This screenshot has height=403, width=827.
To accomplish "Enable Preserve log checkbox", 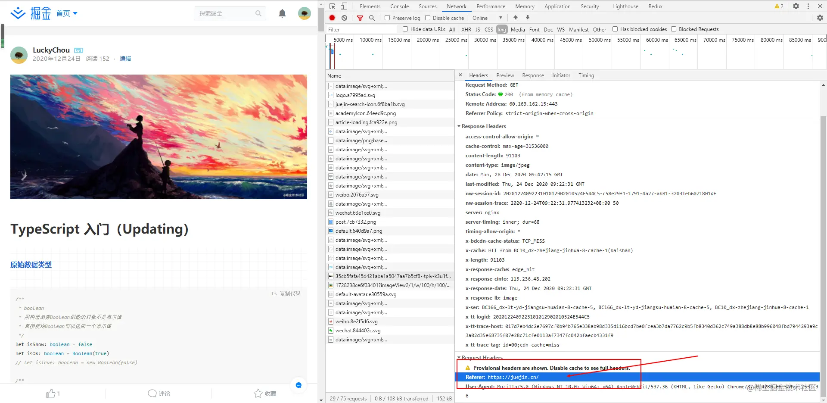I will (x=387, y=18).
